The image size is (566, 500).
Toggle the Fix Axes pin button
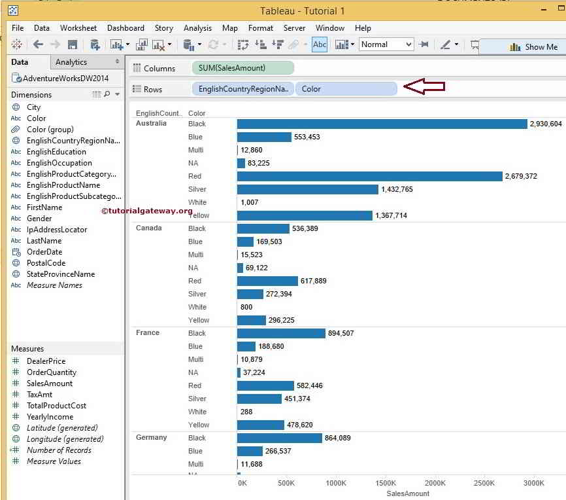tap(424, 45)
